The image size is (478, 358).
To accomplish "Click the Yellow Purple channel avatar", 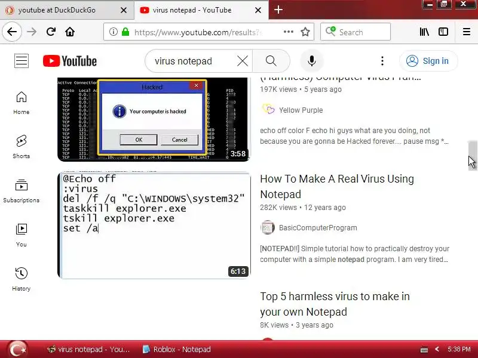I will tap(268, 110).
